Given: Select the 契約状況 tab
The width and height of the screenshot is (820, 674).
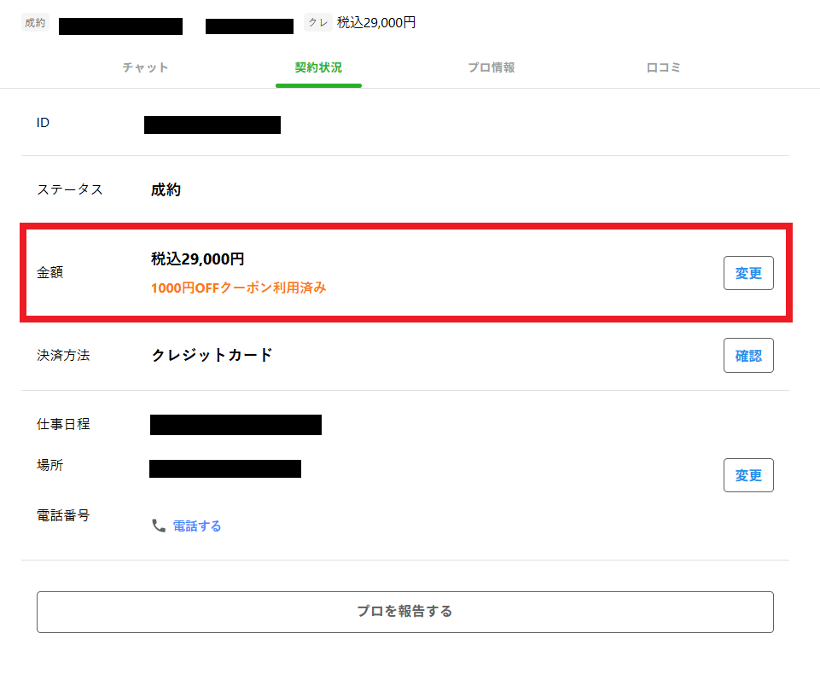Looking at the screenshot, I should click(x=318, y=67).
